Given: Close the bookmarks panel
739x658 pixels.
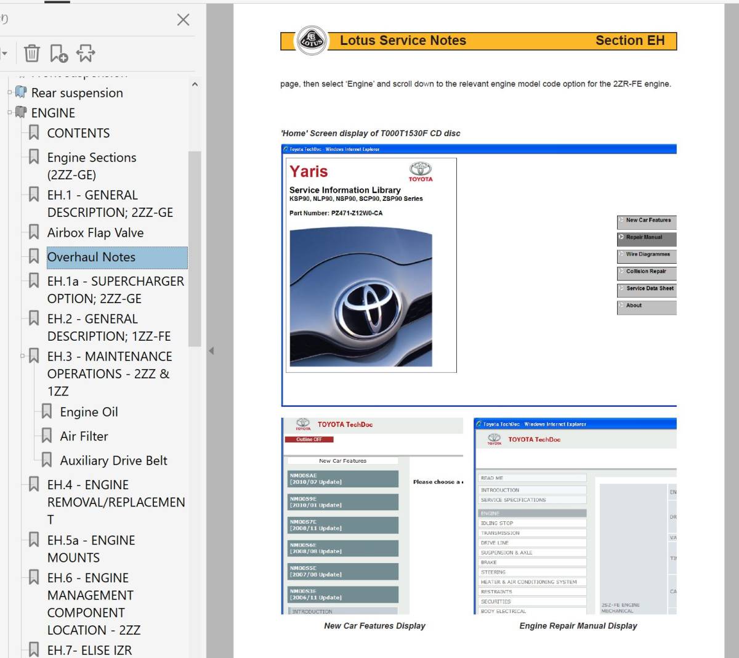Looking at the screenshot, I should 183,20.
